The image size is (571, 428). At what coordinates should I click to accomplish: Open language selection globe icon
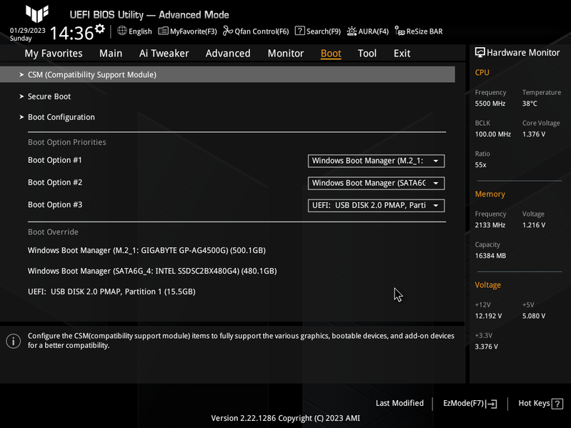point(122,31)
